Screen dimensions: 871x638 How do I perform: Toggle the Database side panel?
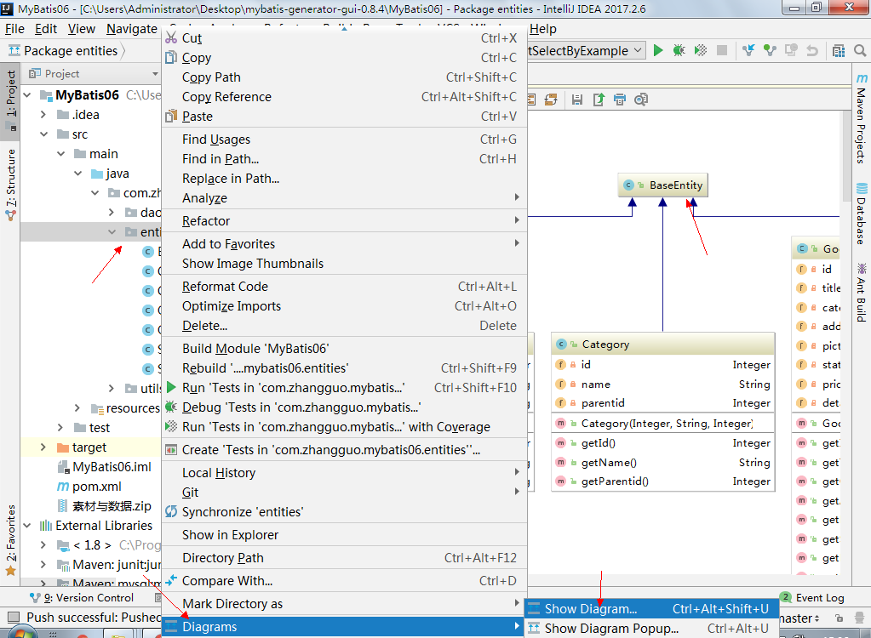(x=861, y=214)
